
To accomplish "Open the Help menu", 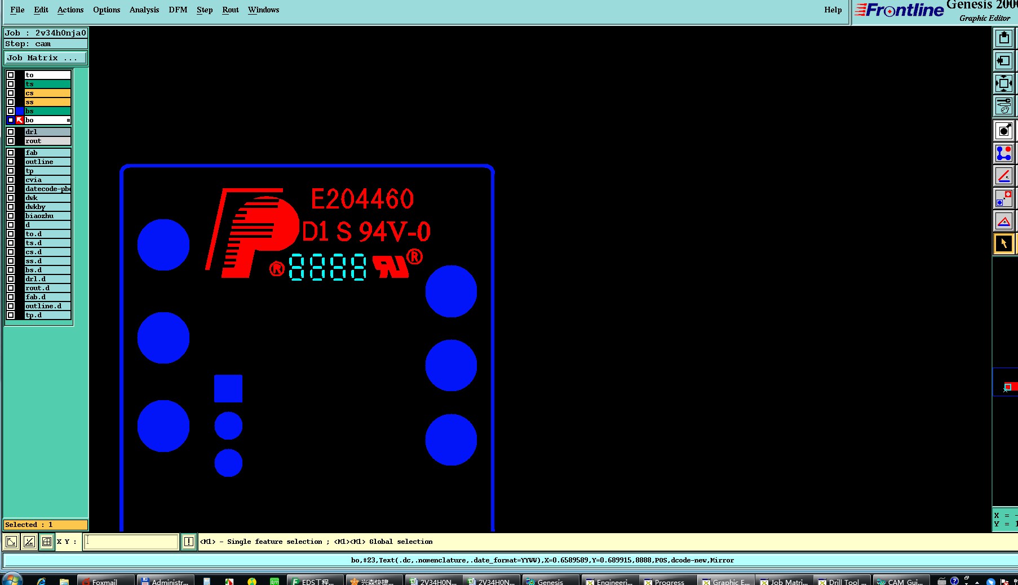I will (x=833, y=10).
